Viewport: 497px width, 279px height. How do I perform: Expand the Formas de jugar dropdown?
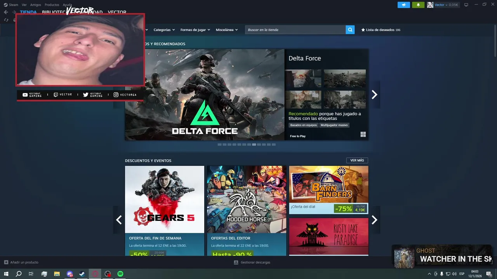point(195,30)
